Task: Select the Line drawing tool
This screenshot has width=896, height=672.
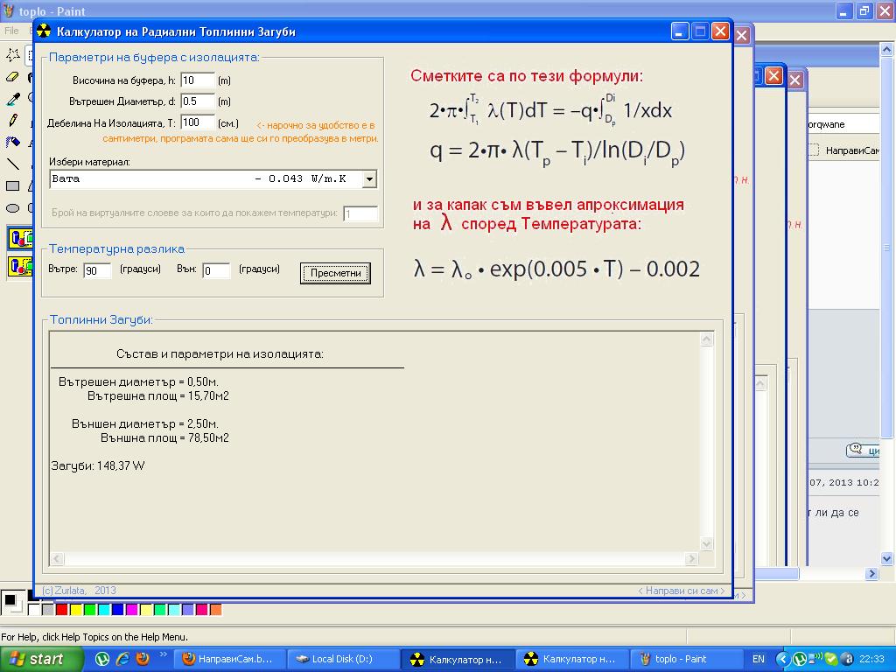Action: [12, 164]
